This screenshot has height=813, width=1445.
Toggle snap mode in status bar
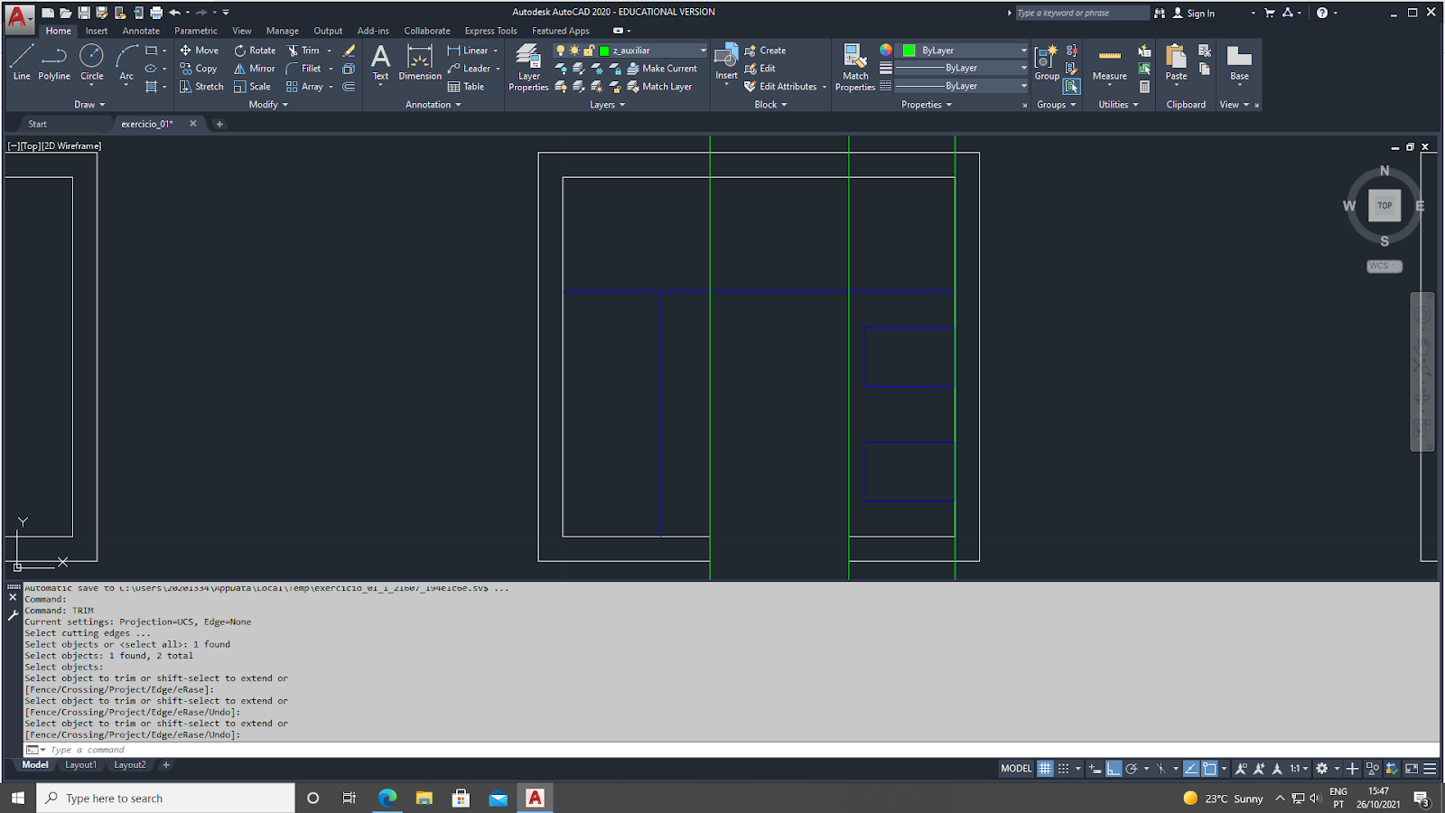(1063, 769)
